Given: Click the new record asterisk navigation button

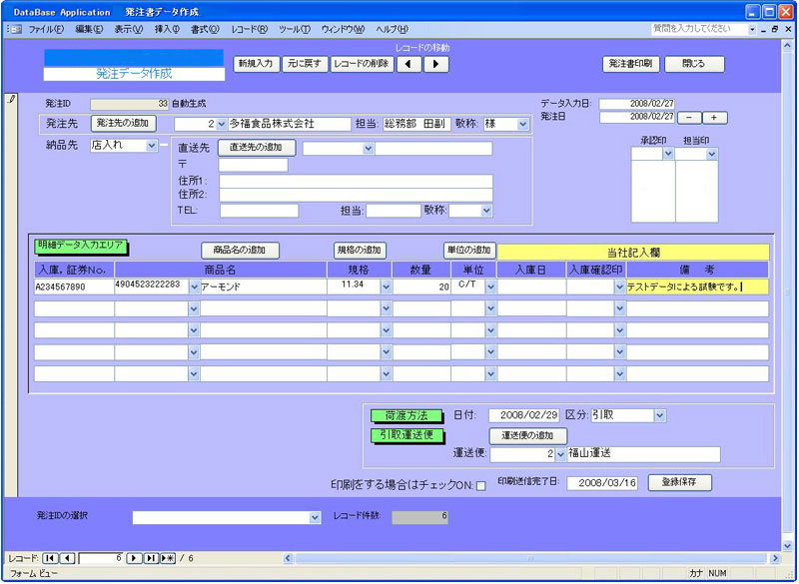Looking at the screenshot, I should (x=168, y=558).
